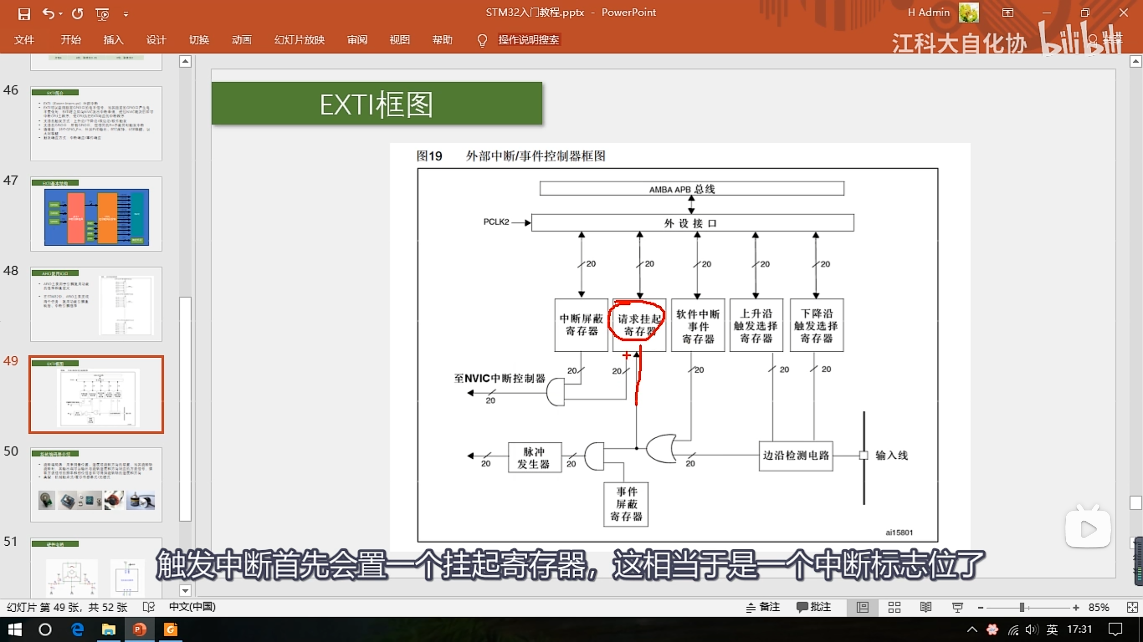Toggle the 批注 comments pane

(x=813, y=607)
